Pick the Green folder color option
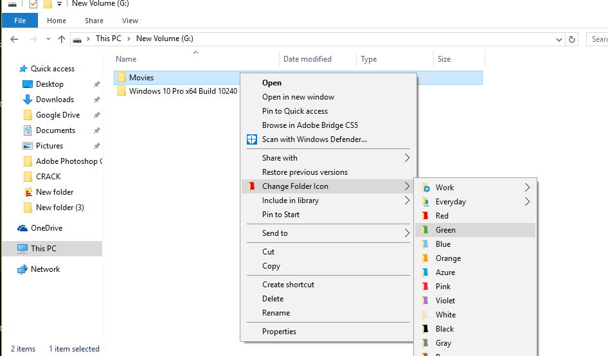Screen dimensions: 608x356 pos(445,230)
